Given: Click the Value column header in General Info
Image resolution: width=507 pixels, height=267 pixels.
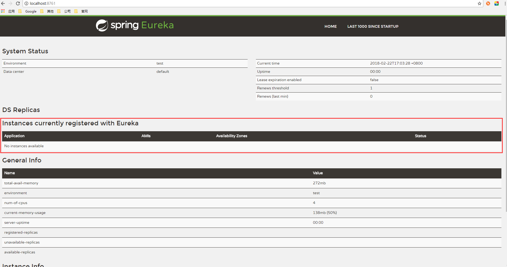Looking at the screenshot, I should [318, 173].
